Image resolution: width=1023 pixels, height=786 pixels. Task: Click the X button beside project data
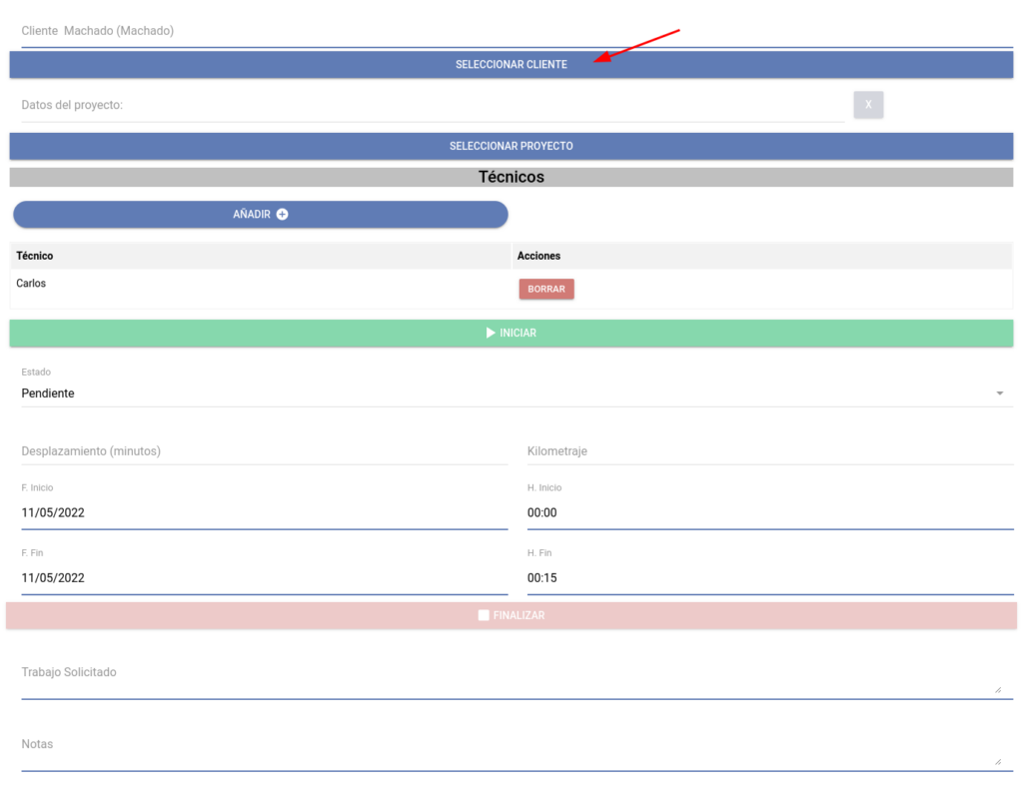(868, 105)
